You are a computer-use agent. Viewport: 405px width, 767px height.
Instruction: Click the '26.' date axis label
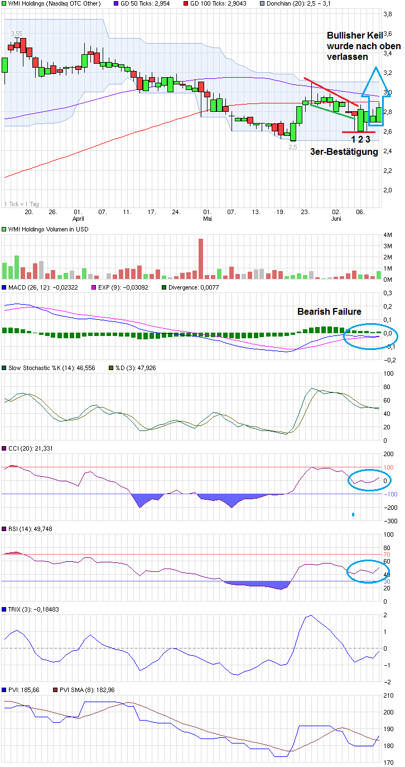53,212
